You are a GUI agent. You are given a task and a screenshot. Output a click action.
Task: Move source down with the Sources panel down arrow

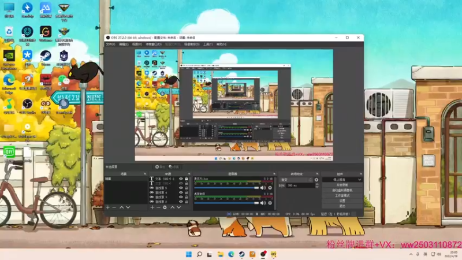point(179,207)
